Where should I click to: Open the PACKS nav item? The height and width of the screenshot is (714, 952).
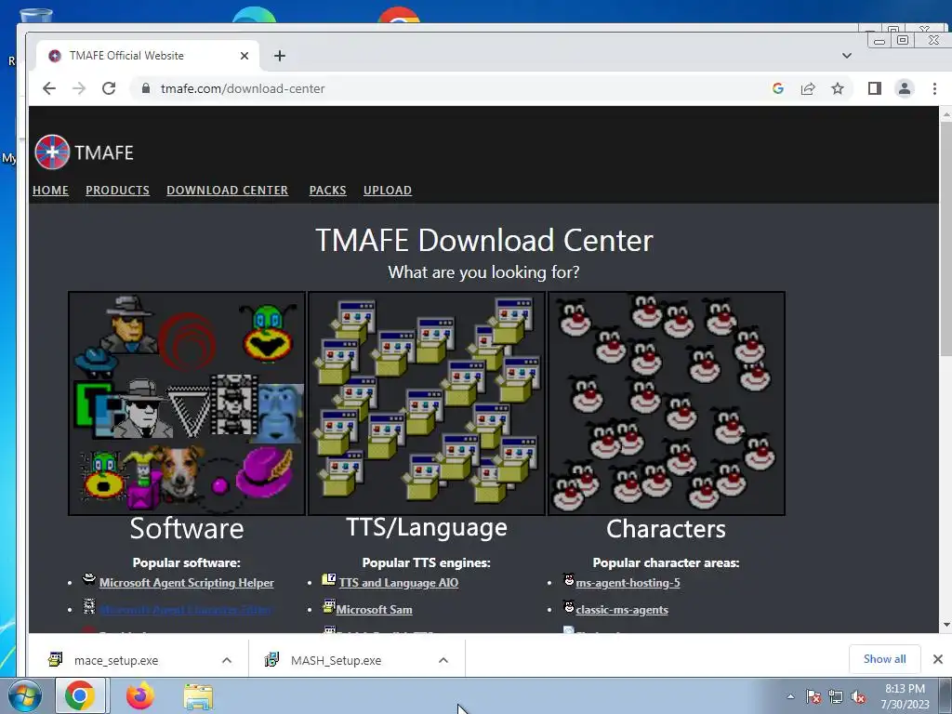(x=327, y=190)
